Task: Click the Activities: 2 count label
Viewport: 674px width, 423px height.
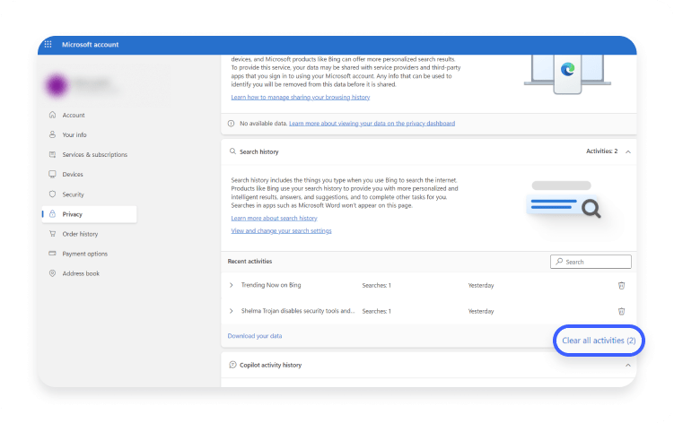Action: tap(602, 151)
